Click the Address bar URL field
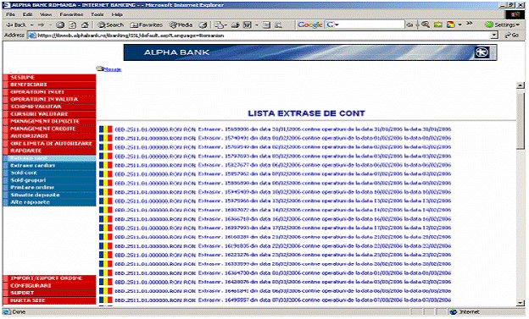529x319 pixels. (259, 36)
